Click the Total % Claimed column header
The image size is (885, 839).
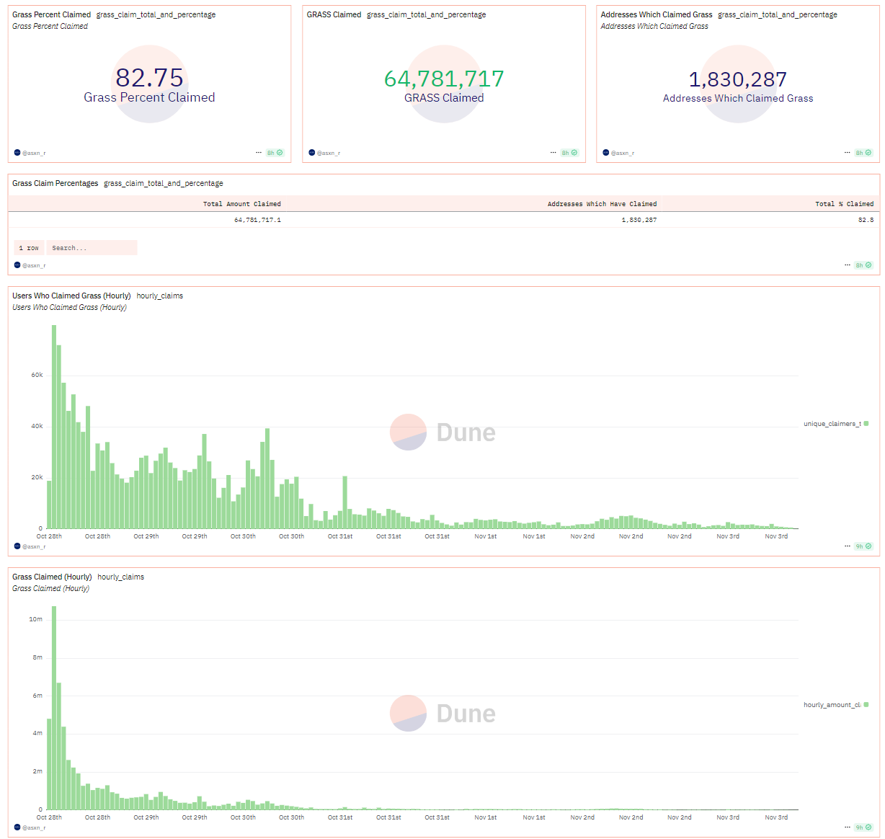point(844,204)
